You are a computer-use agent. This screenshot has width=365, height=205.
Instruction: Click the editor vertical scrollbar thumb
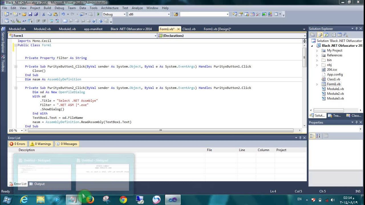click(x=305, y=57)
